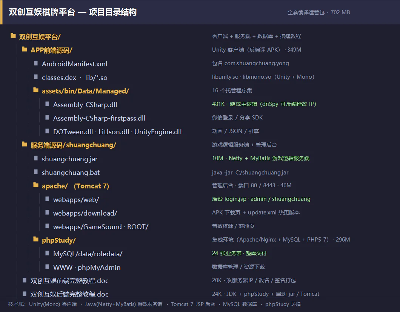Click the file icon beside DOTween.dll row
The image size is (400, 312).
coord(47,131)
